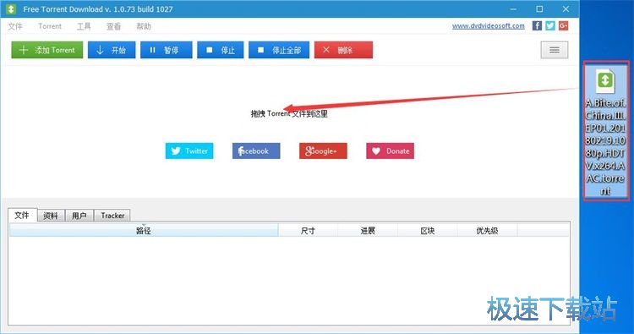Click the large facebook share button

[x=256, y=151]
